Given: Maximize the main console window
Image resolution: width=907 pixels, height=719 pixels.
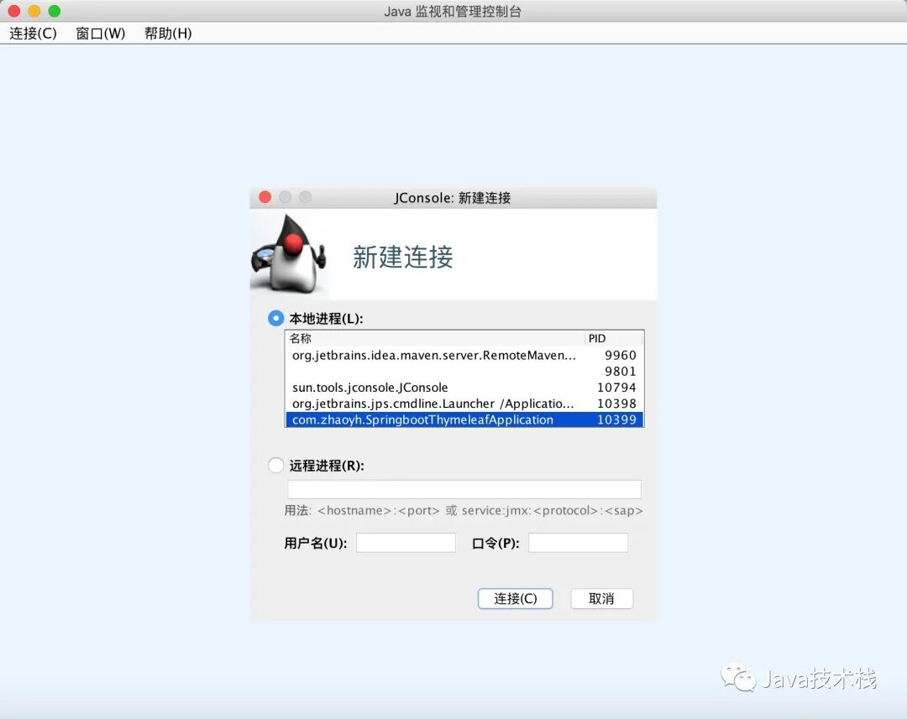Looking at the screenshot, I should 55,11.
